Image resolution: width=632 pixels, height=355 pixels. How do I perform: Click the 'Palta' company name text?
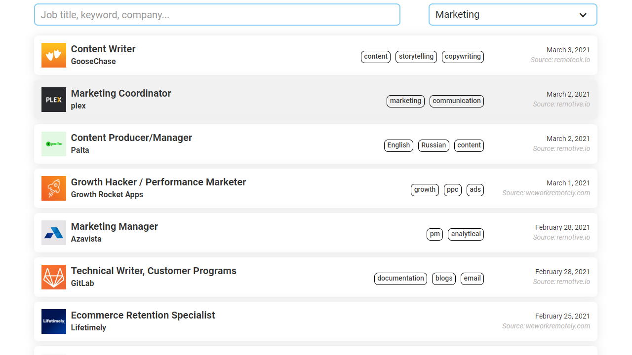[x=80, y=150]
